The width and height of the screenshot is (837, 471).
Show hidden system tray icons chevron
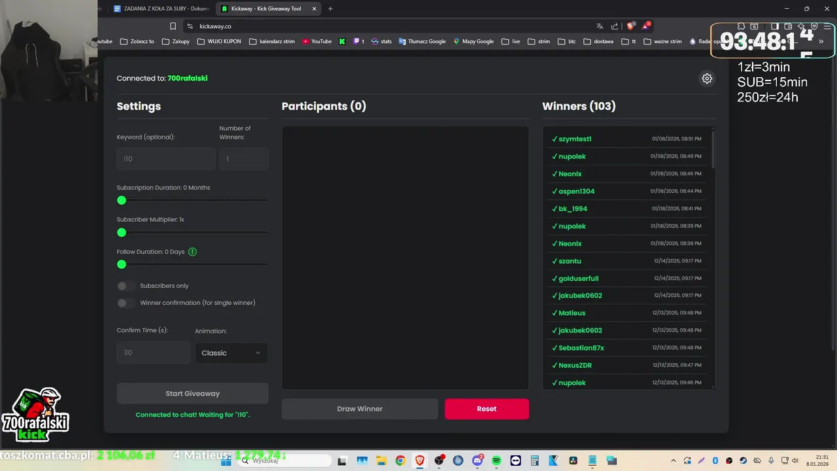click(674, 461)
